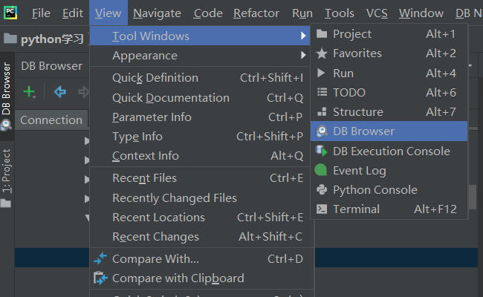Click the Structure tool window entry
Viewport: 483px width, 297px height.
pos(357,112)
